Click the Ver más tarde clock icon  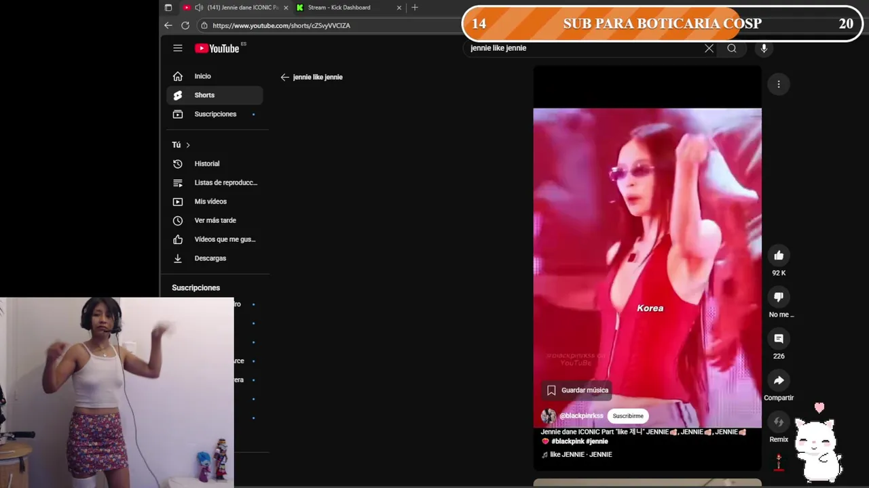tap(178, 220)
